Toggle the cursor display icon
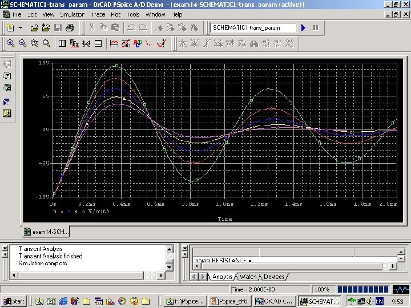The height and width of the screenshot is (308, 411). (x=162, y=43)
